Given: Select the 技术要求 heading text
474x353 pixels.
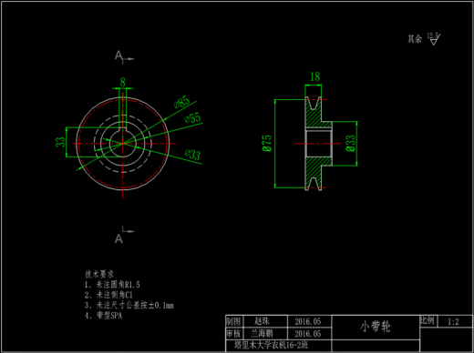Looking at the screenshot, I should coord(99,274).
